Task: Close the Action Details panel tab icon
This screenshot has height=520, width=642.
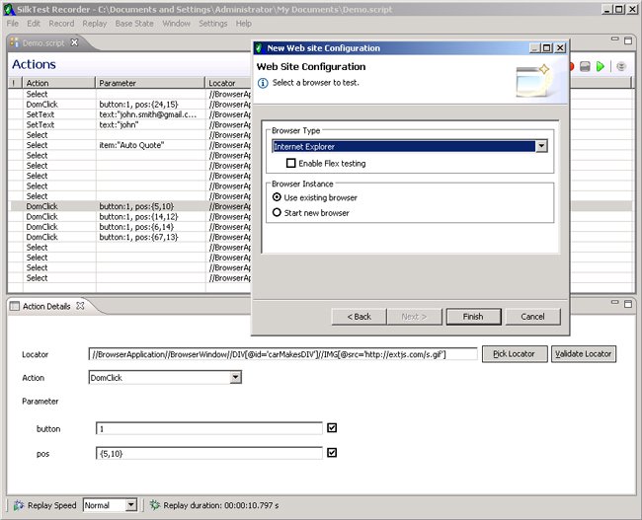Action: tap(81, 306)
